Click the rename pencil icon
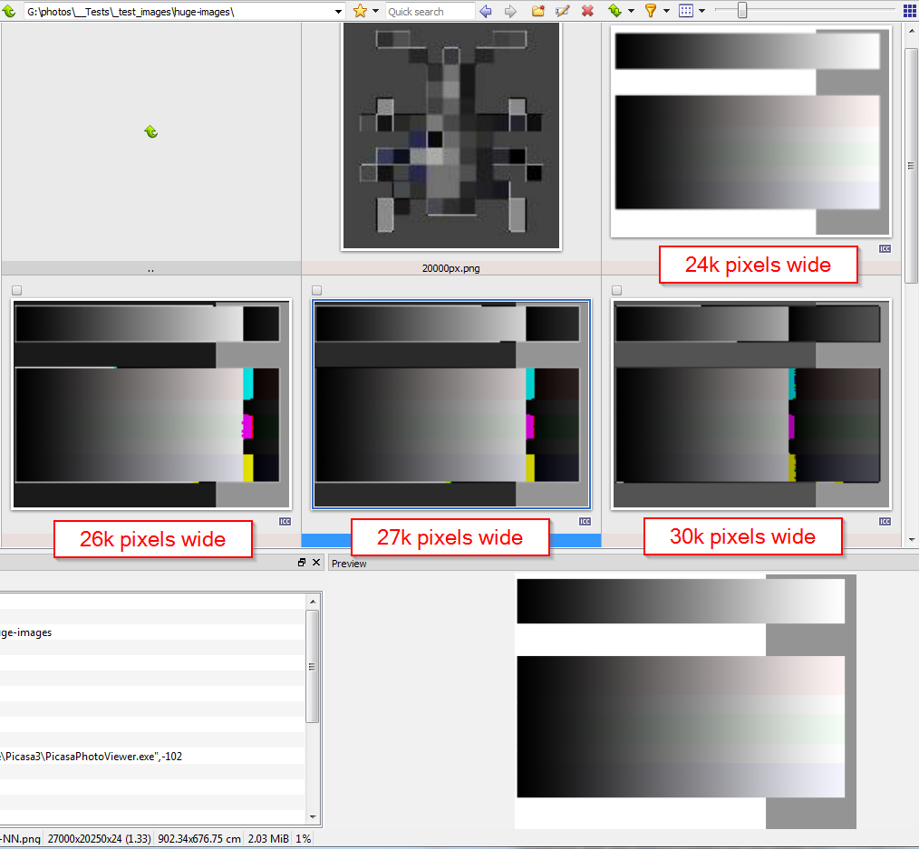The height and width of the screenshot is (849, 919). (563, 11)
